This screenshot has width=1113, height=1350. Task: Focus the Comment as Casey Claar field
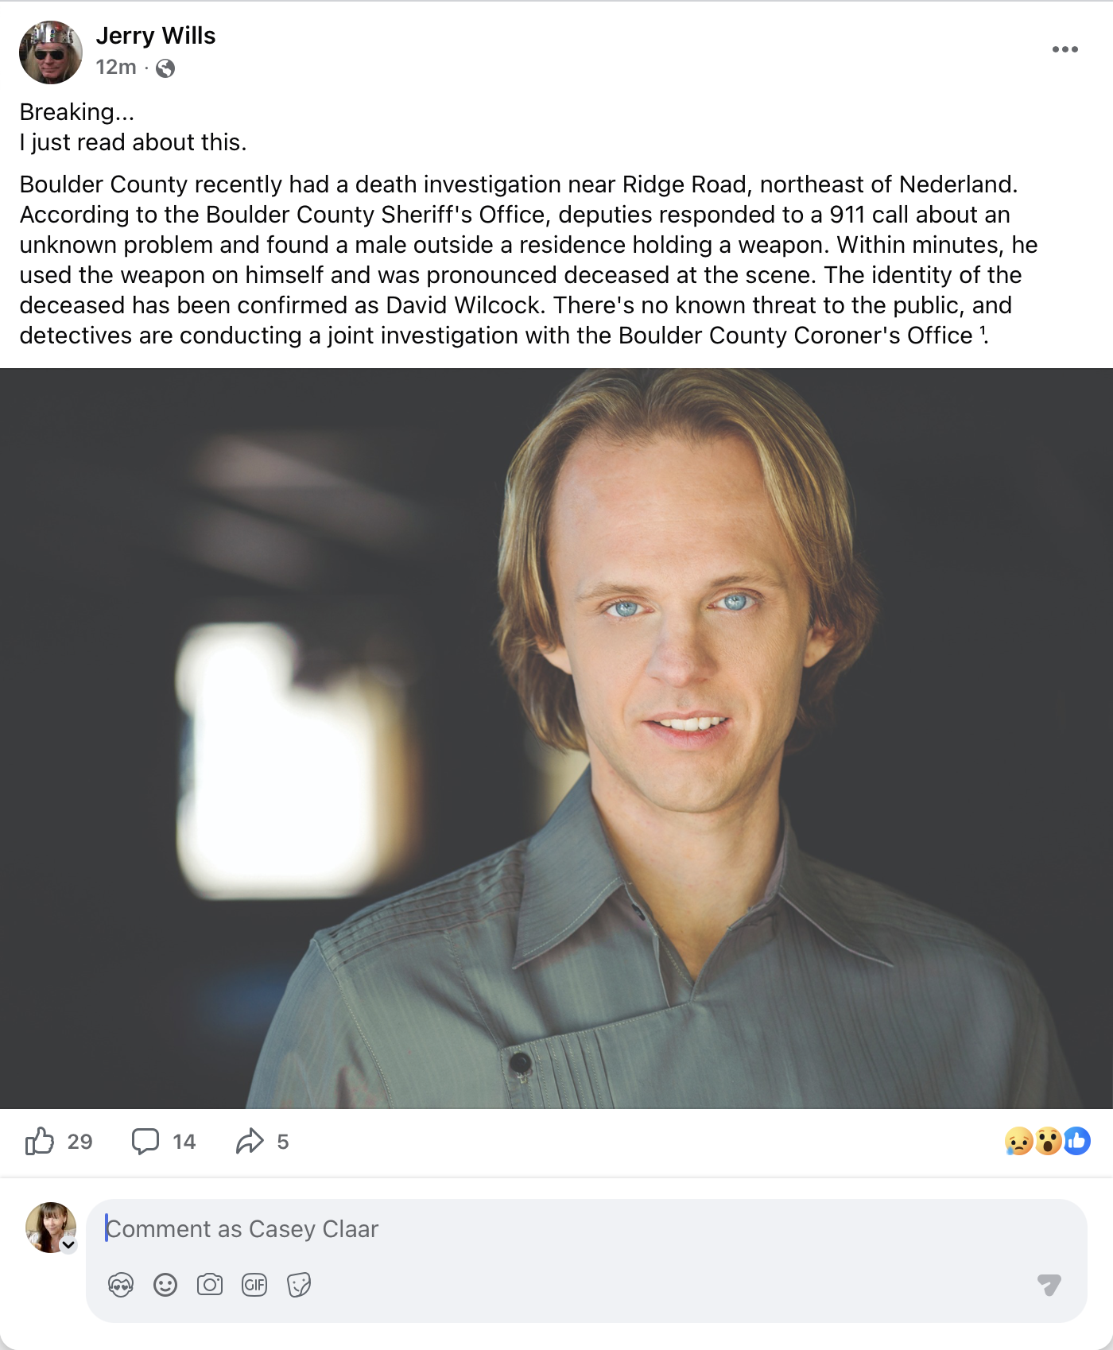pyautogui.click(x=556, y=1229)
